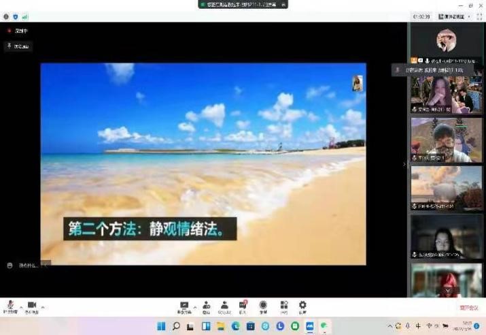Open the taskbar clock and date
The width and height of the screenshot is (486, 335).
click(x=463, y=325)
